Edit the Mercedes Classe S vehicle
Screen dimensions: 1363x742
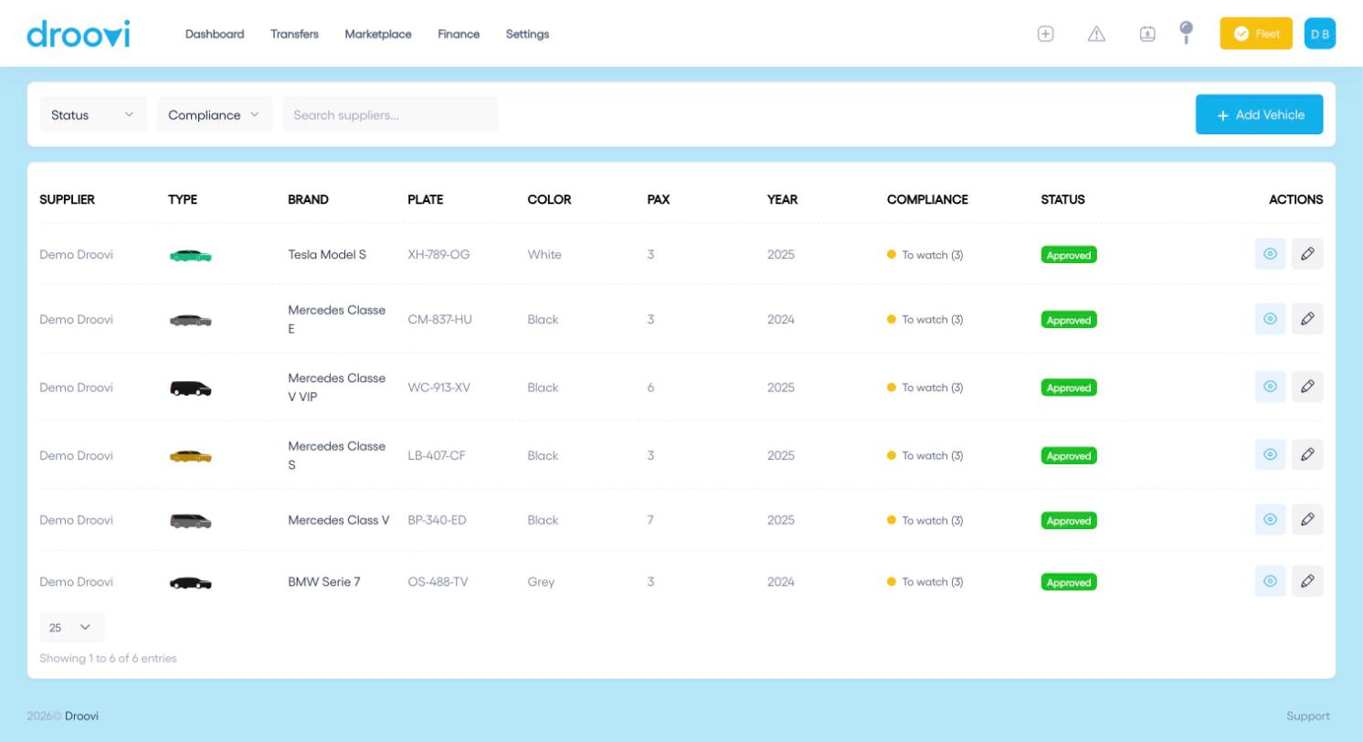pyautogui.click(x=1307, y=455)
